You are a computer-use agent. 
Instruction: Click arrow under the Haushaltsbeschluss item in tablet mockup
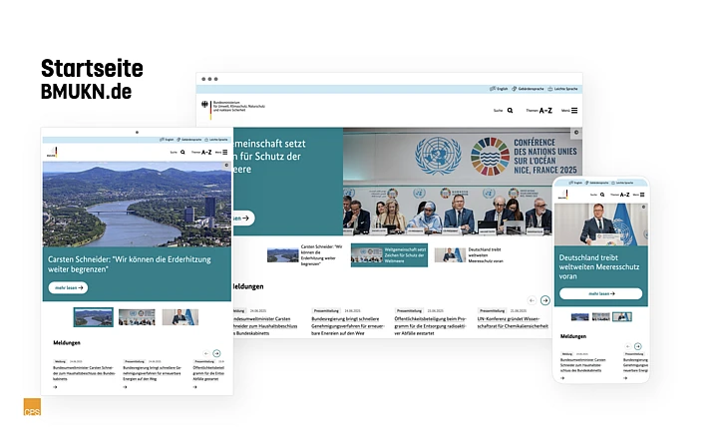(55, 387)
